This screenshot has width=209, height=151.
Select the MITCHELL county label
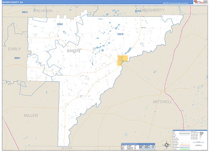163,102
